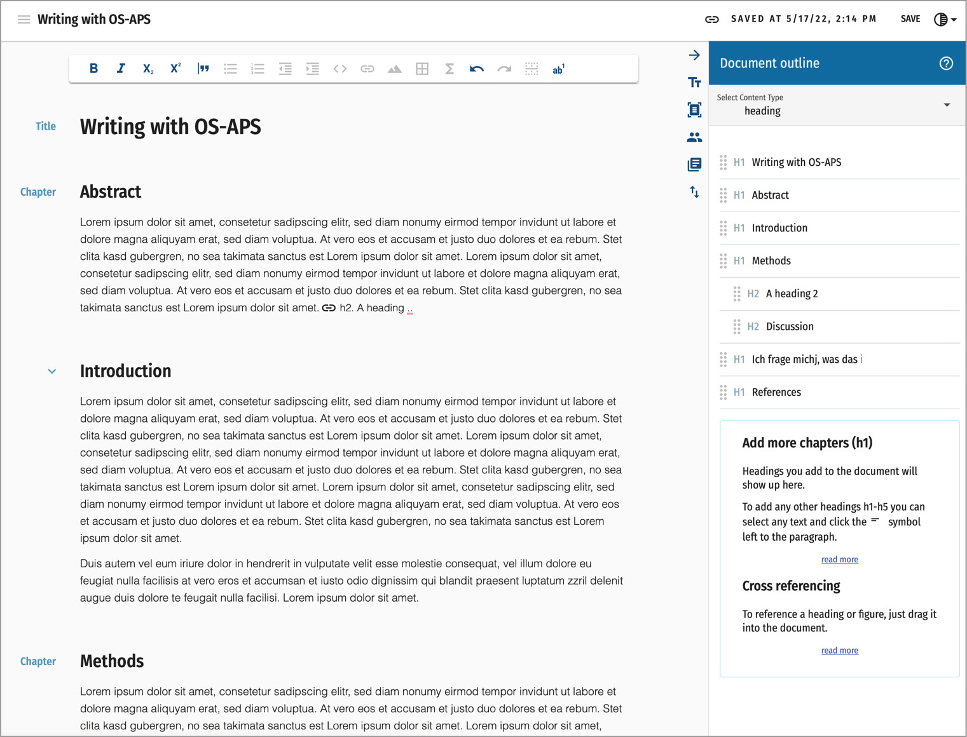967x737 pixels.
Task: Create a numbered list
Action: (257, 69)
